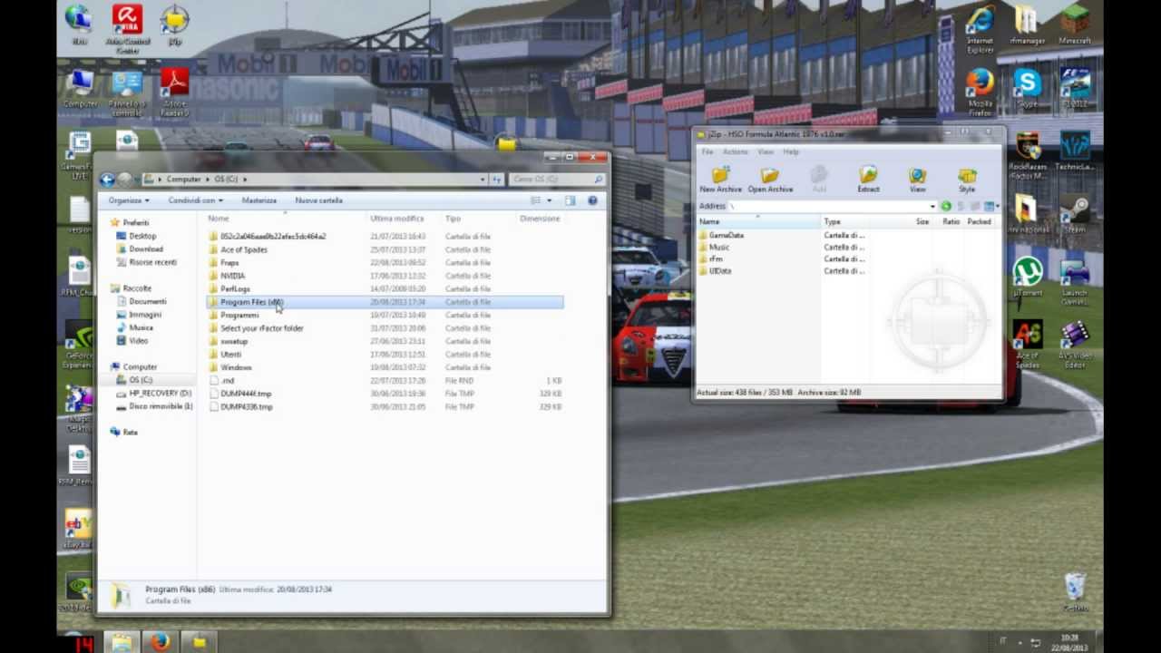Open Internet Explorer desktop icon
The height and width of the screenshot is (653, 1161).
980,30
